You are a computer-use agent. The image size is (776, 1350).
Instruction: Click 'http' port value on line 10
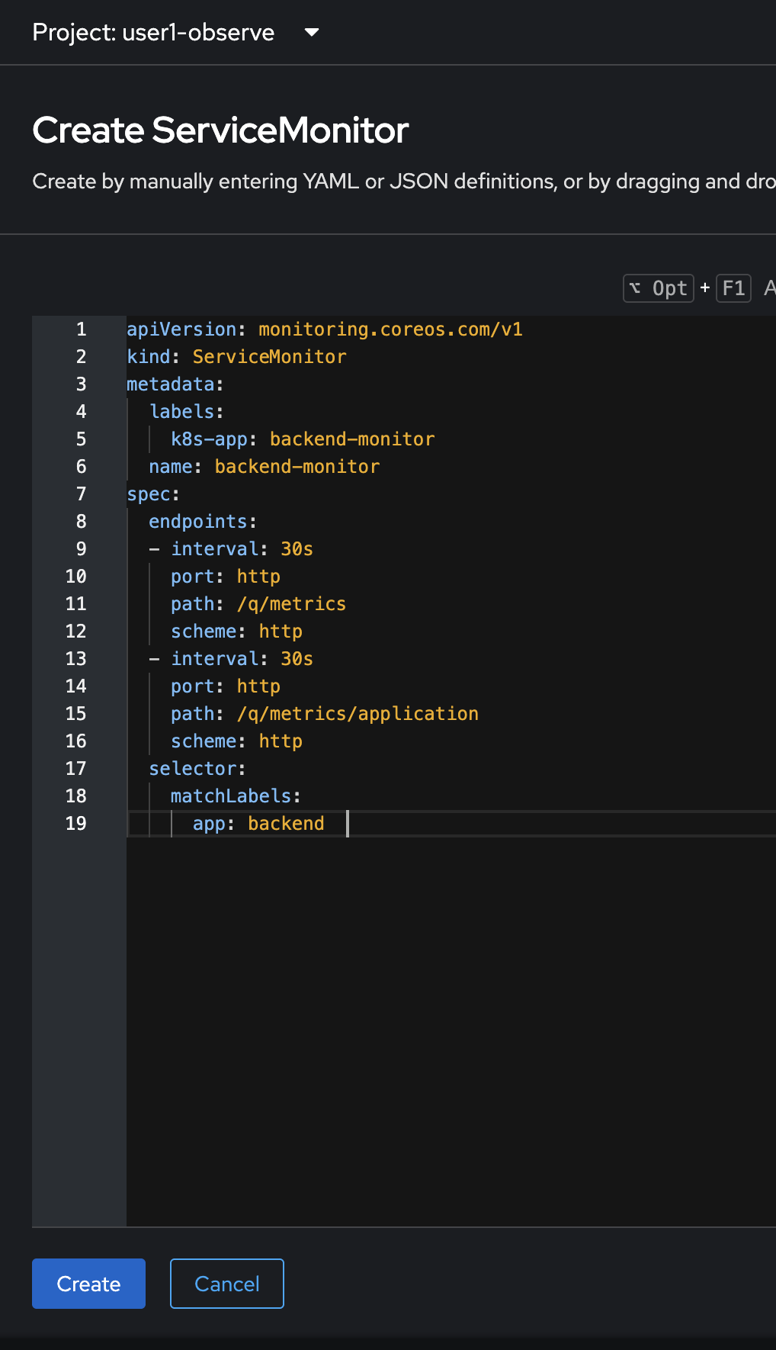click(x=258, y=577)
